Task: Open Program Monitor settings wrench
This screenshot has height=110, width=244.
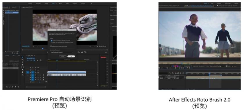Action: click(x=97, y=46)
